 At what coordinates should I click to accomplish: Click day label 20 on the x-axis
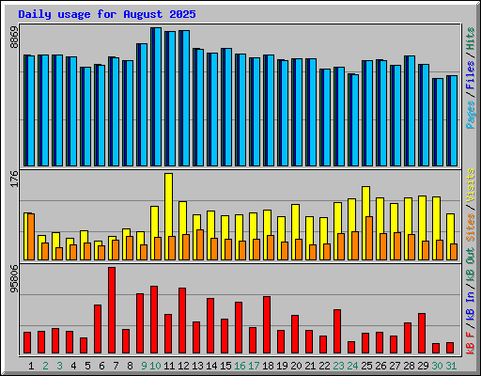coord(296,366)
